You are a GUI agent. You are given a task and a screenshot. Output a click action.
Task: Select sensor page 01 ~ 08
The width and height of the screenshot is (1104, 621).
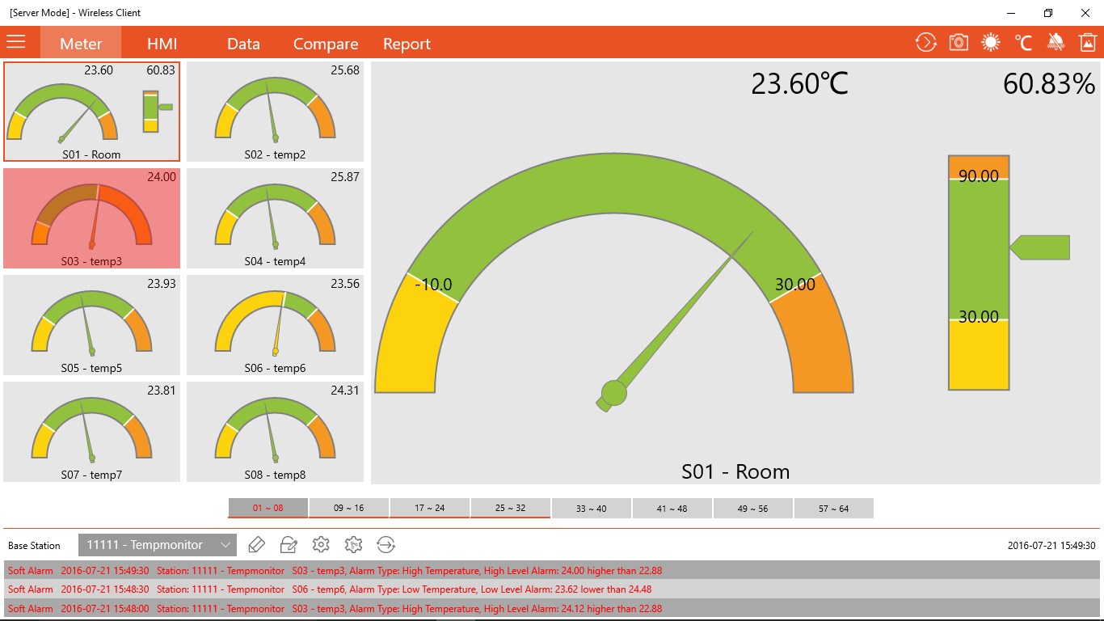pos(268,508)
